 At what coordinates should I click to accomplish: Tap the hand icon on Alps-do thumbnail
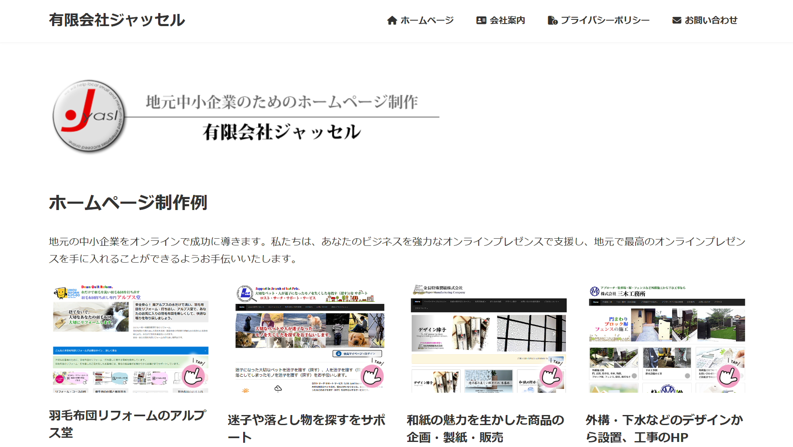tap(194, 376)
